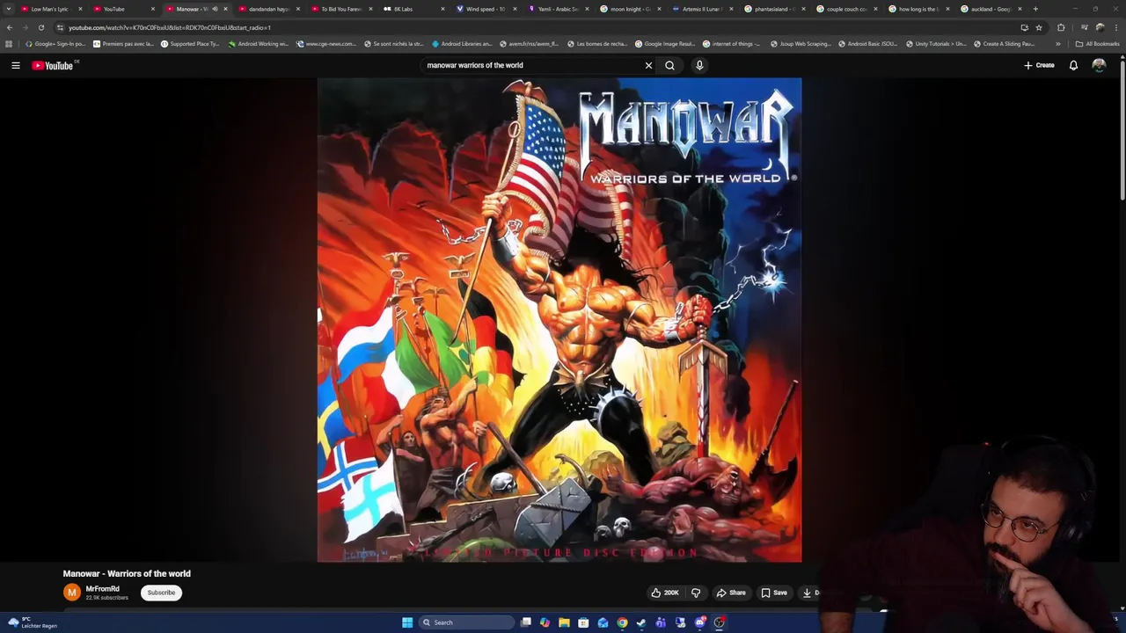Open Google Image Result bookmark
This screenshot has height=633, width=1126.
coord(665,43)
